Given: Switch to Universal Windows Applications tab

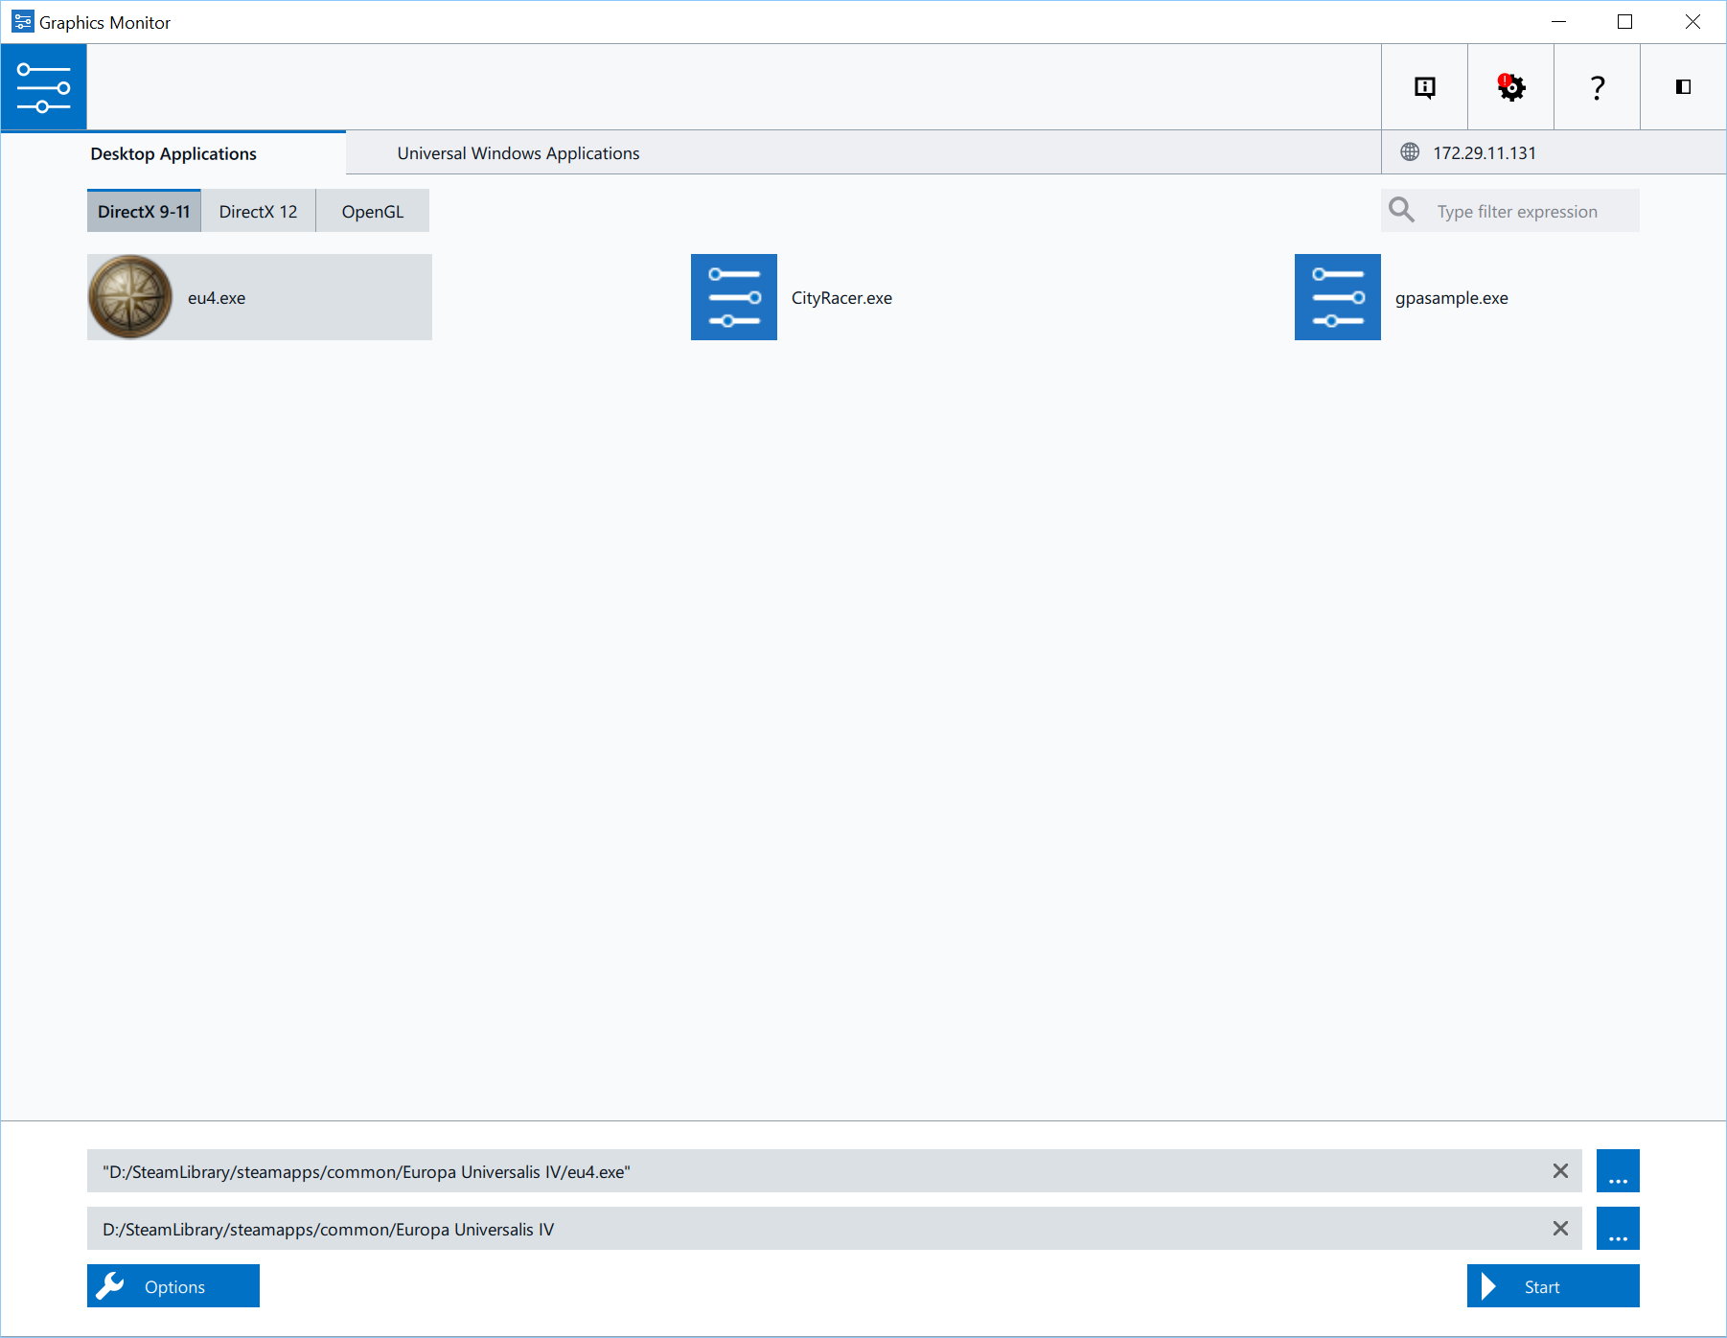Looking at the screenshot, I should tap(518, 153).
